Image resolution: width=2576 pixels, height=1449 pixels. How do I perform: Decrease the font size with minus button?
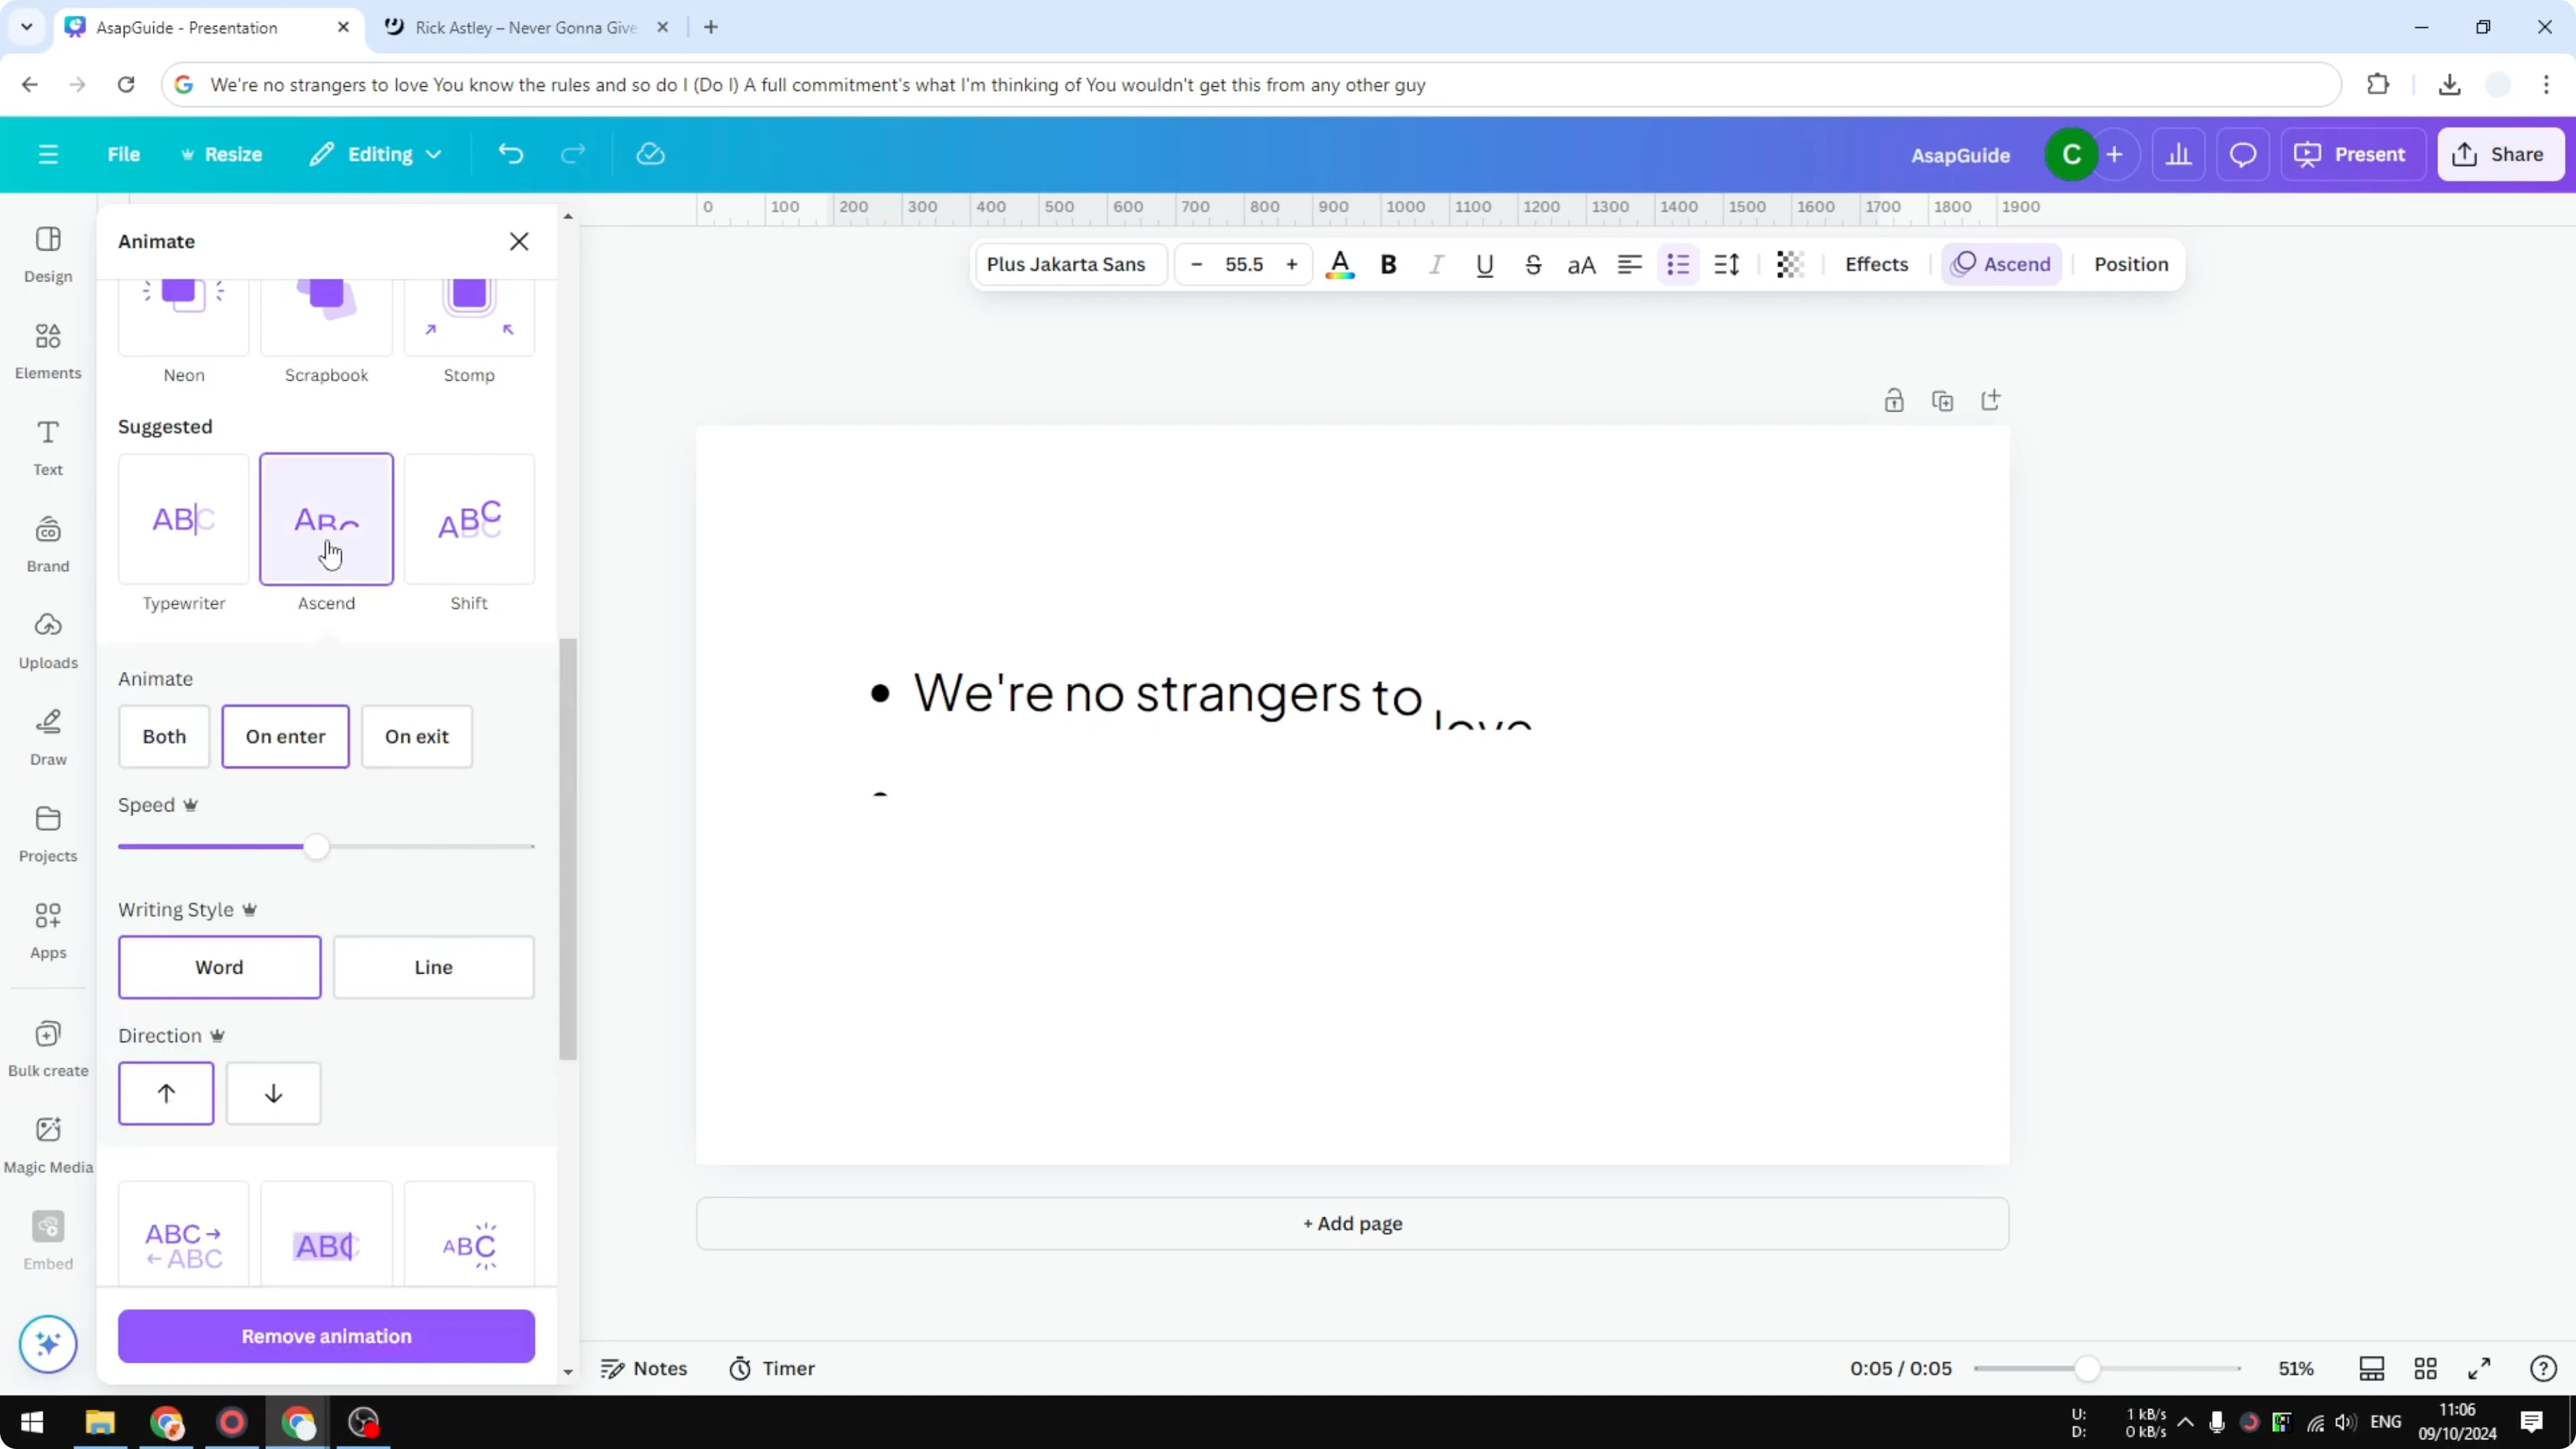click(1196, 264)
